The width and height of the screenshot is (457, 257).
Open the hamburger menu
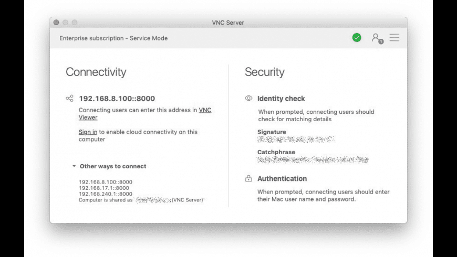pos(394,38)
